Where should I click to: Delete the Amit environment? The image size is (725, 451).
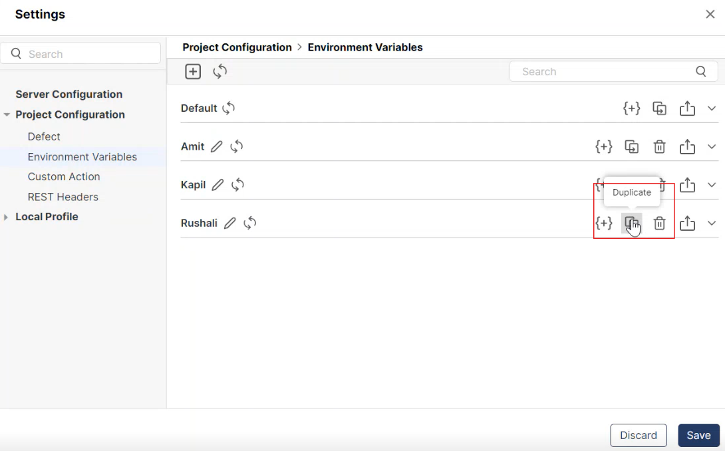click(x=659, y=146)
